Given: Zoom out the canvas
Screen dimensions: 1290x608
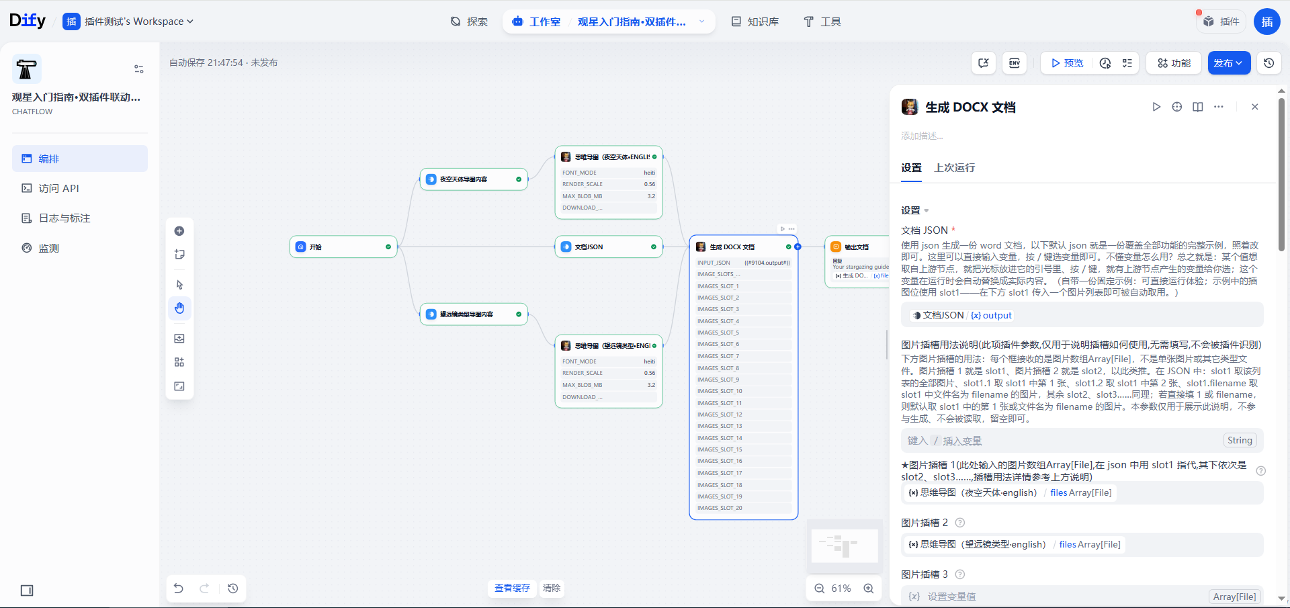Looking at the screenshot, I should [820, 589].
